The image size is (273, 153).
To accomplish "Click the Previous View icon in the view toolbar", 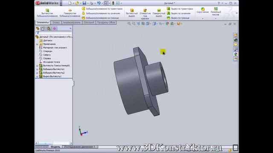I will (x=138, y=23).
